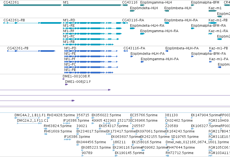Screen dimensions: 230x157
Task: Select protein E(spl)mdelta-HLH-PA
Action: (132, 56)
